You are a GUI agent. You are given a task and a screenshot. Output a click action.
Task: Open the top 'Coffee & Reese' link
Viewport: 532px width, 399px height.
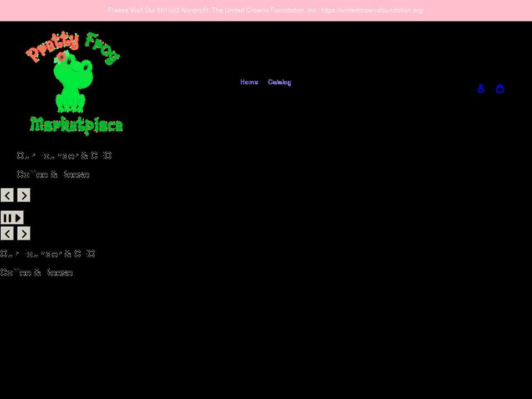pos(53,175)
